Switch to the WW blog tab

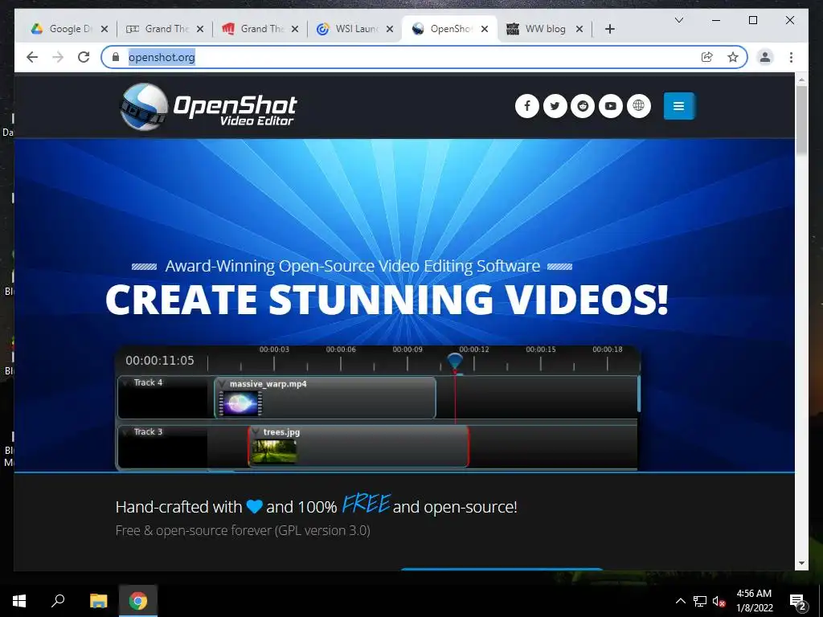(x=545, y=29)
